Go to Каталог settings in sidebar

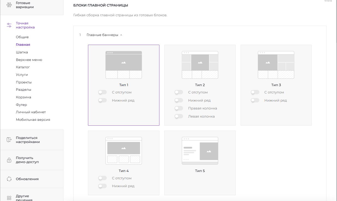23,67
